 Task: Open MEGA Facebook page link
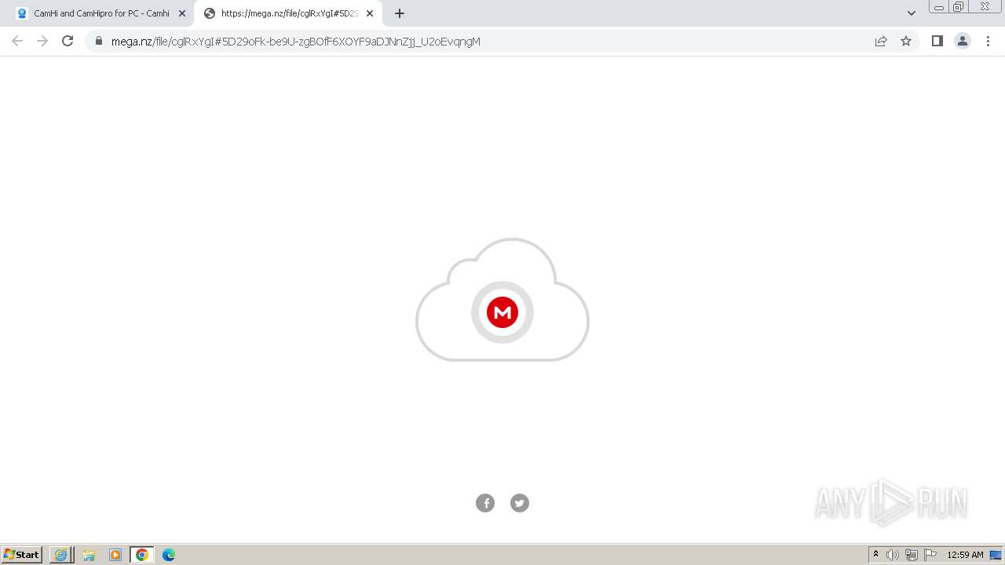click(x=485, y=503)
